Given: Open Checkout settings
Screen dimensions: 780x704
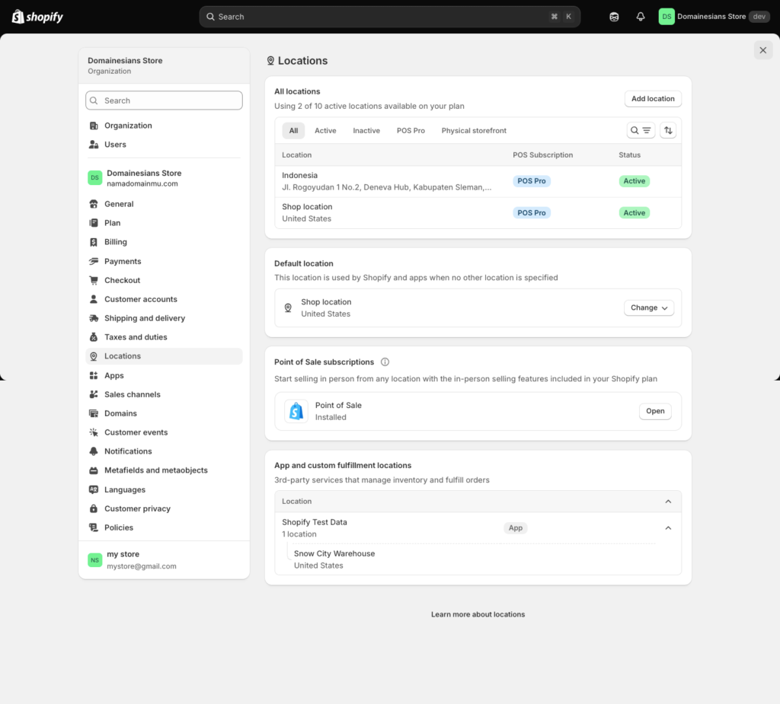Looking at the screenshot, I should (164, 280).
